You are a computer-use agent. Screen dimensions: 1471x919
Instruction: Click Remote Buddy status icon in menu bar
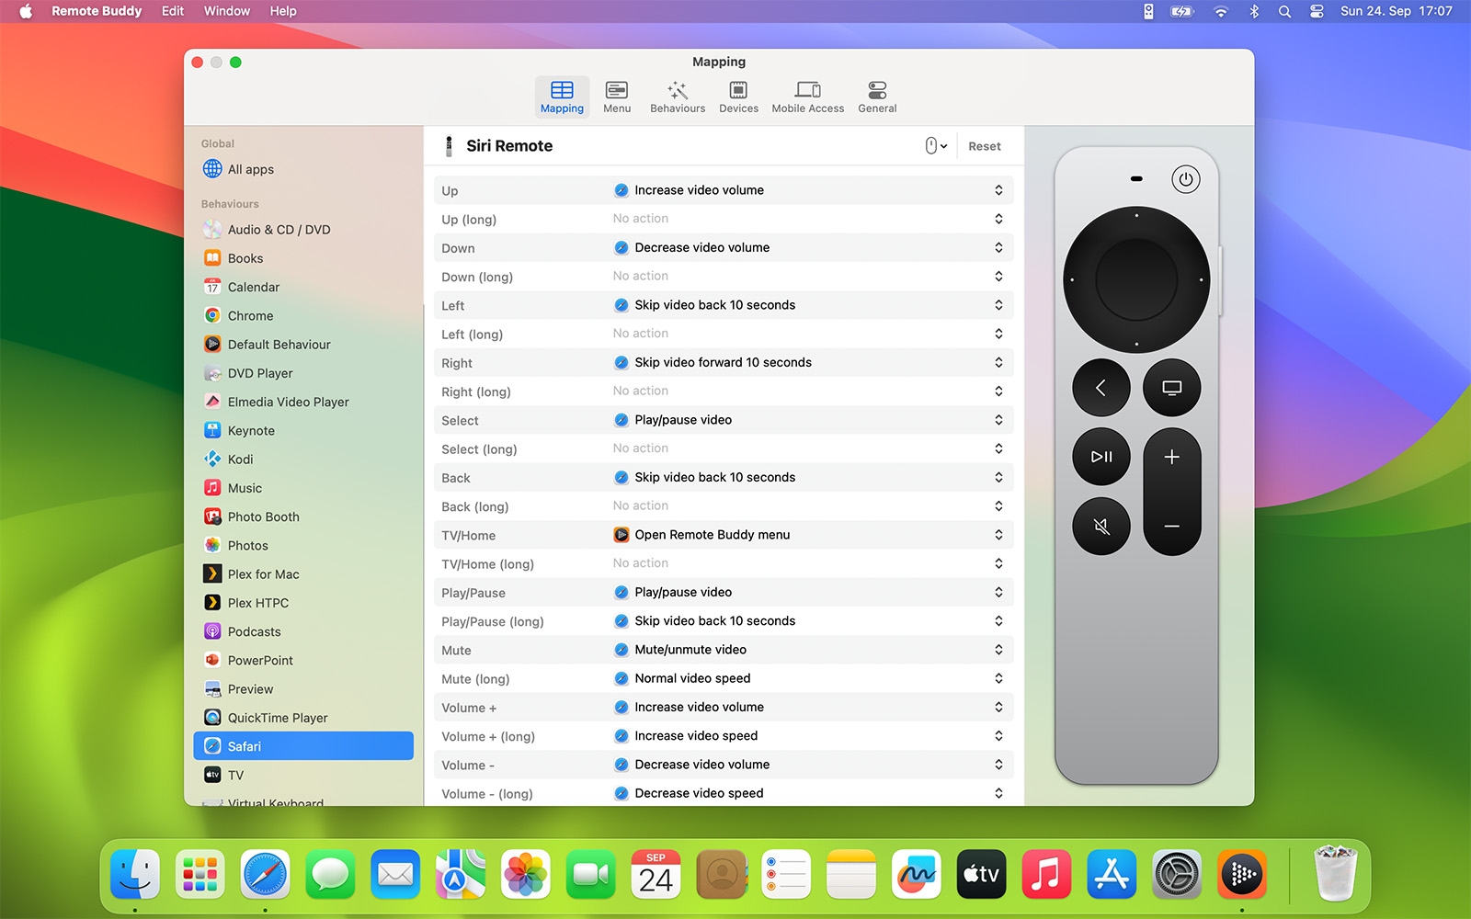click(x=1148, y=11)
